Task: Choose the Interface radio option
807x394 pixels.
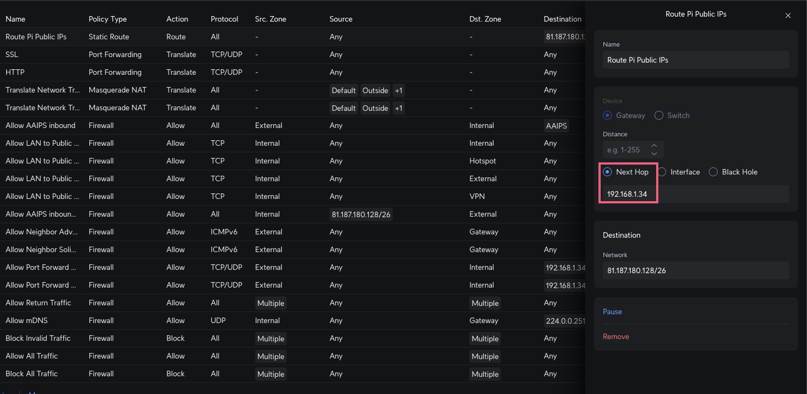Action: (x=662, y=172)
